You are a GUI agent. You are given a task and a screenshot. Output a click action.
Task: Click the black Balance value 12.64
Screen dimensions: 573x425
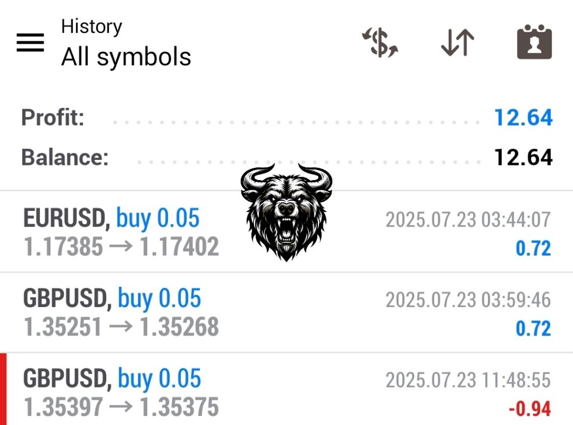(523, 158)
